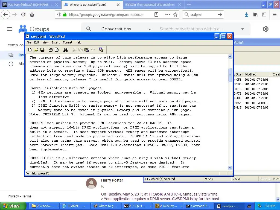
Task: Open a new Firefox tab
Action: tap(189, 5)
